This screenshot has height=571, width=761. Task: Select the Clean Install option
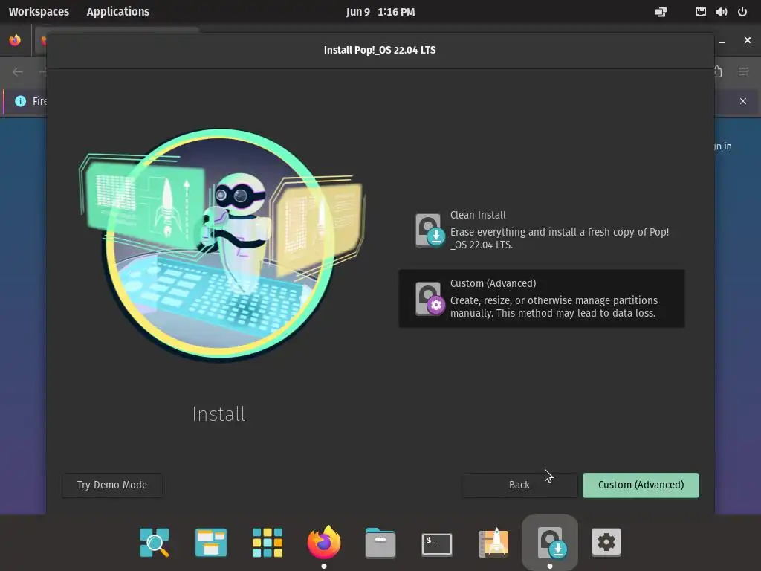click(542, 230)
